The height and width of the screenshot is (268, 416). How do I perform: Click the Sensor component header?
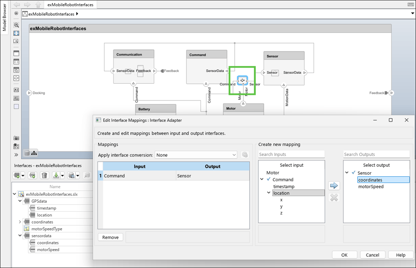click(284, 56)
